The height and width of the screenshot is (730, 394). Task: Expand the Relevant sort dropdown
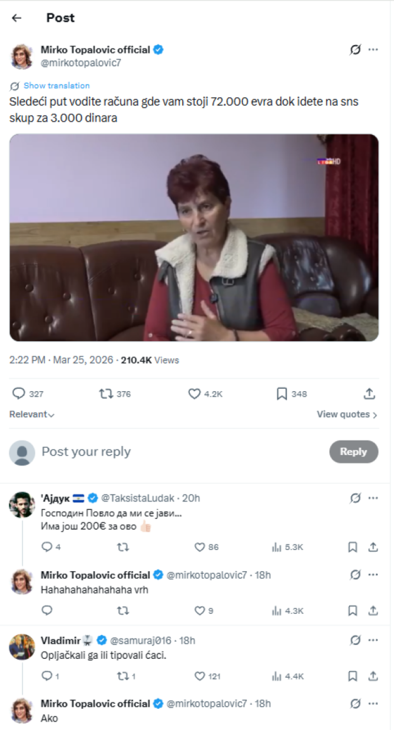pos(32,414)
